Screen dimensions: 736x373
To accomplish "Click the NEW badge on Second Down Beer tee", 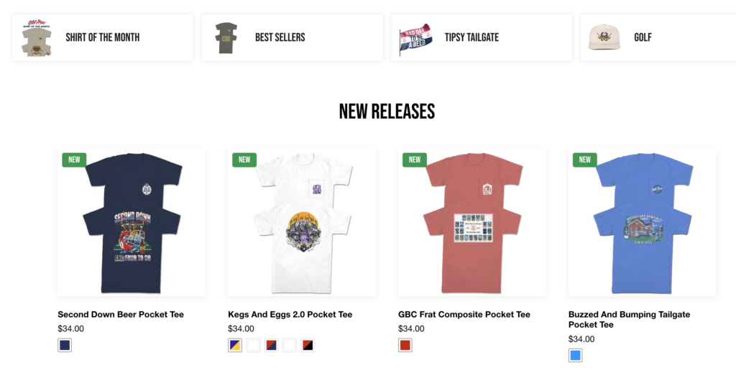I will pos(74,160).
